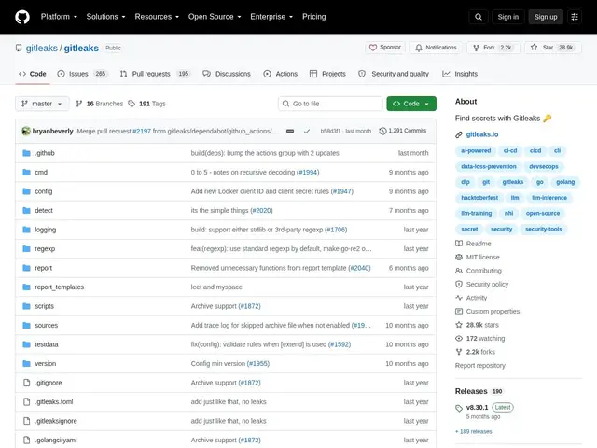The image size is (597, 448).
Task: Click the .gitignore file icon
Action: 26,383
